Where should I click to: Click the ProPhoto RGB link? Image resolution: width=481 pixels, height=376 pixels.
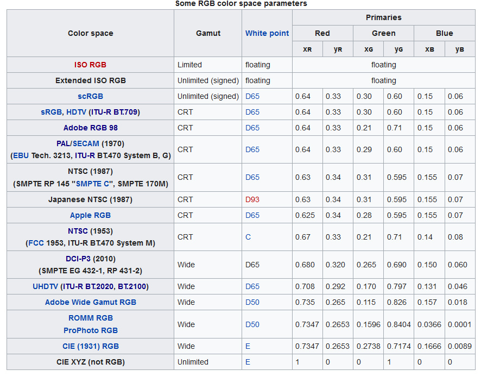click(x=91, y=330)
